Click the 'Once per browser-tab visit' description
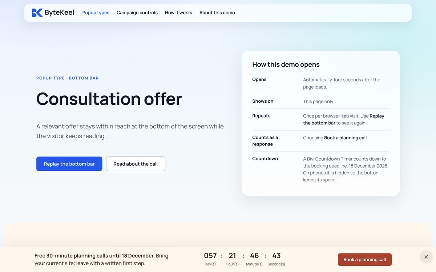The width and height of the screenshot is (436, 272). tap(344, 119)
